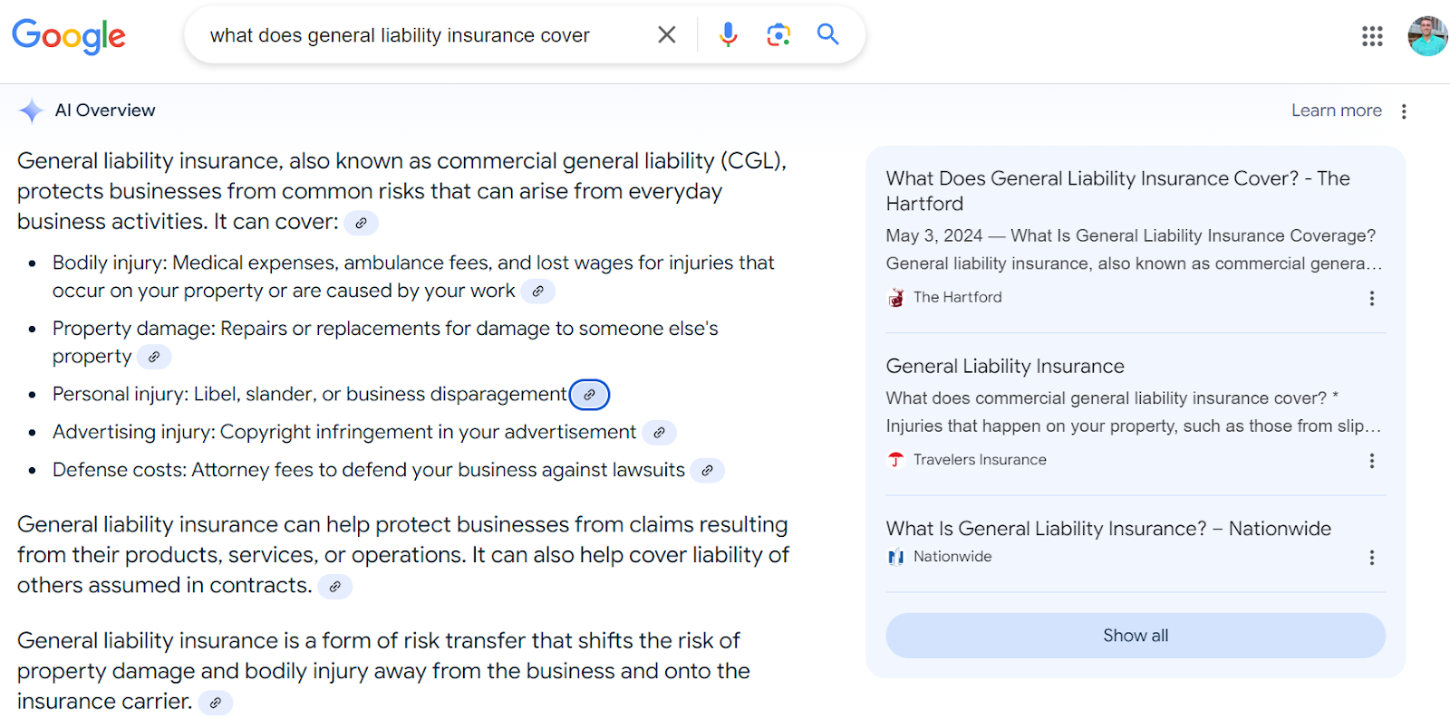The height and width of the screenshot is (718, 1450).
Task: Click 'AI Overview' heading text
Action: tap(105, 110)
